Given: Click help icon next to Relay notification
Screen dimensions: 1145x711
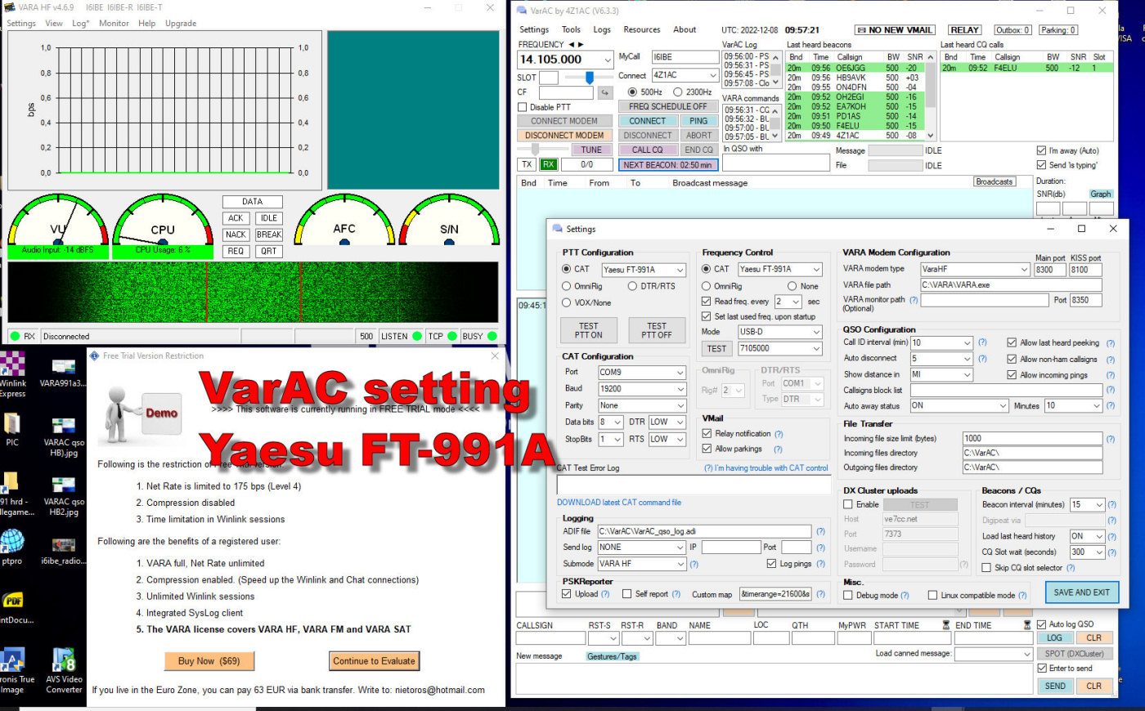Looking at the screenshot, I should pyautogui.click(x=779, y=434).
